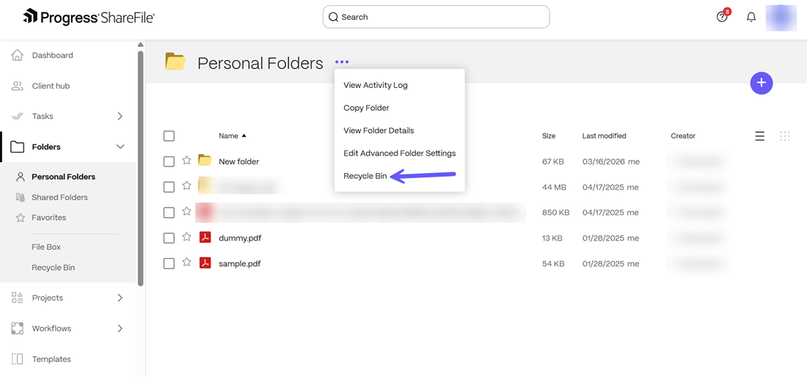This screenshot has height=377, width=807.
Task: Click the Client hub people icon
Action: [18, 86]
